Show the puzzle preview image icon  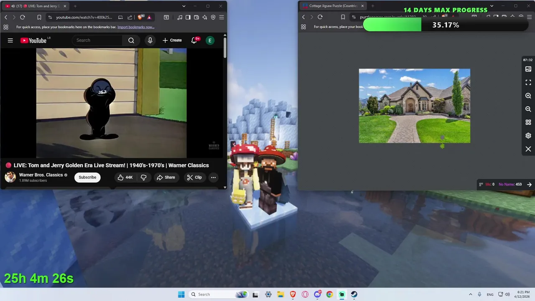(x=528, y=69)
